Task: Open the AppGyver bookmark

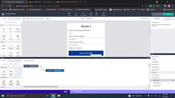Action: (151, 10)
